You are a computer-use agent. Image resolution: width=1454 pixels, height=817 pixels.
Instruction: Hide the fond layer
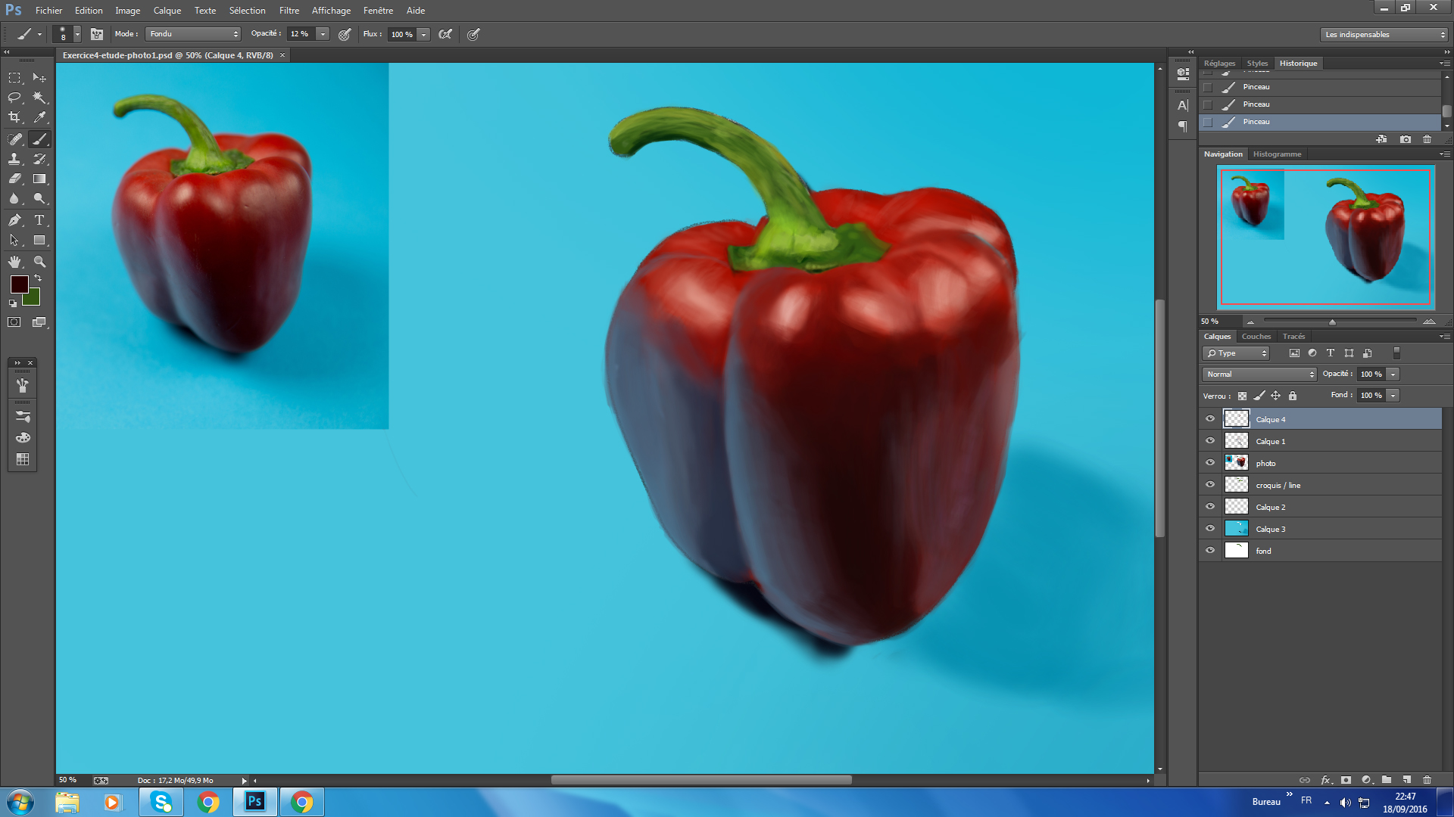coord(1210,551)
